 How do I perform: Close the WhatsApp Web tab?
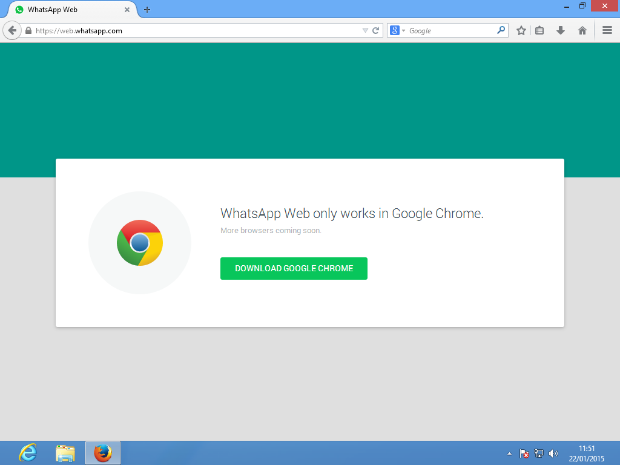pos(127,10)
